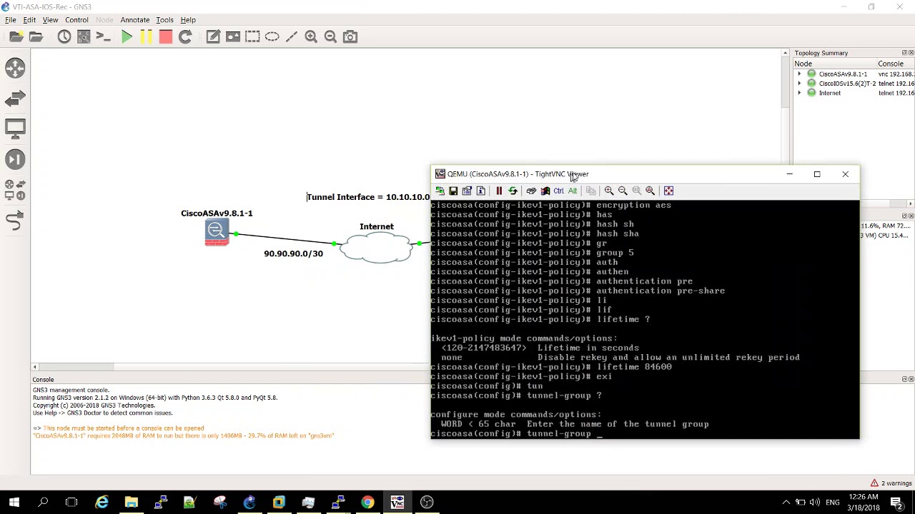Open TightVNC connection options icon

pos(467,191)
